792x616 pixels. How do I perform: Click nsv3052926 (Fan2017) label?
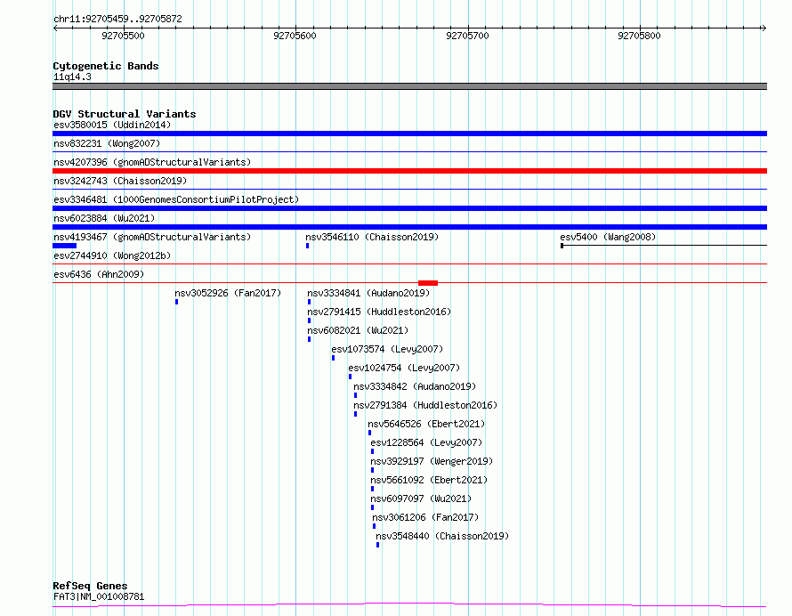pos(228,293)
